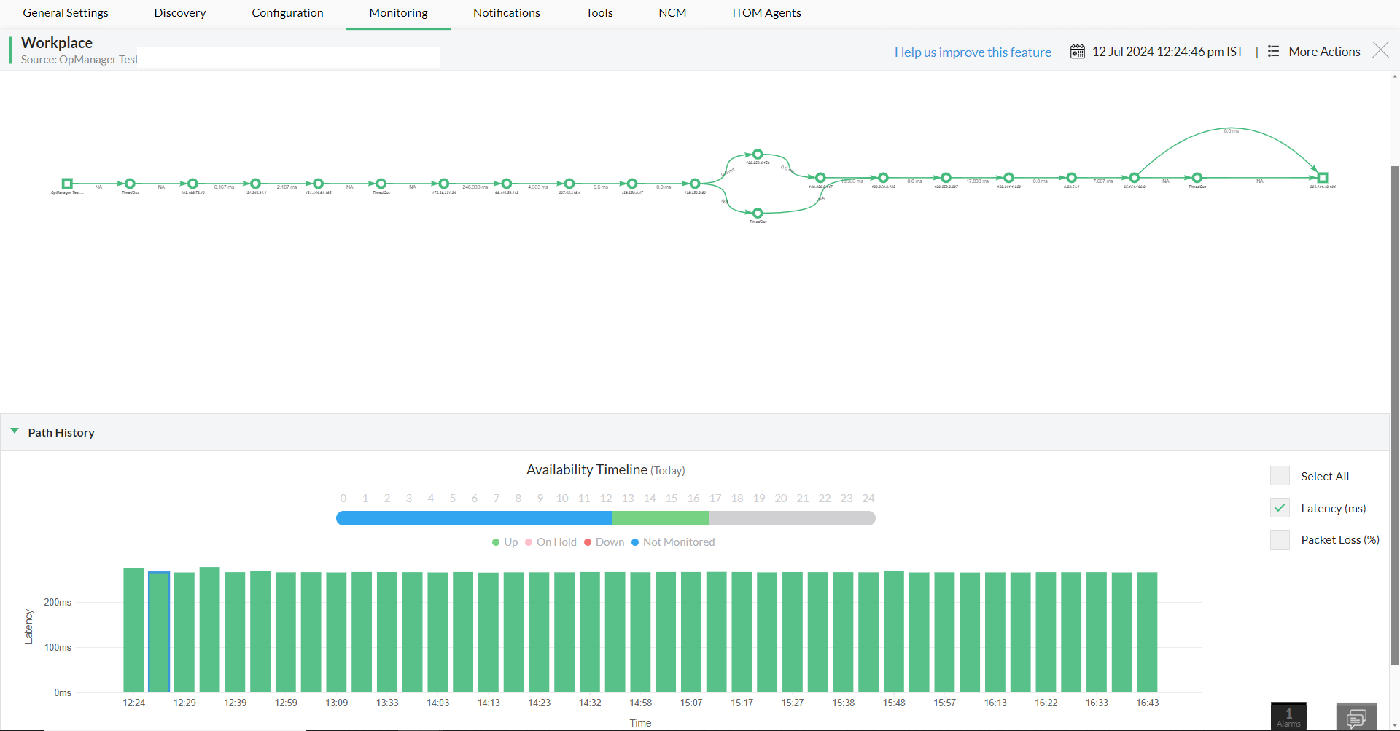Open the Alarms notification badge
This screenshot has width=1400, height=731.
[x=1288, y=716]
